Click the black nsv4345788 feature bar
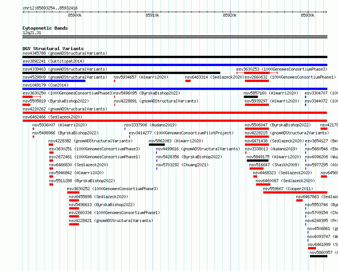 [x=175, y=57]
